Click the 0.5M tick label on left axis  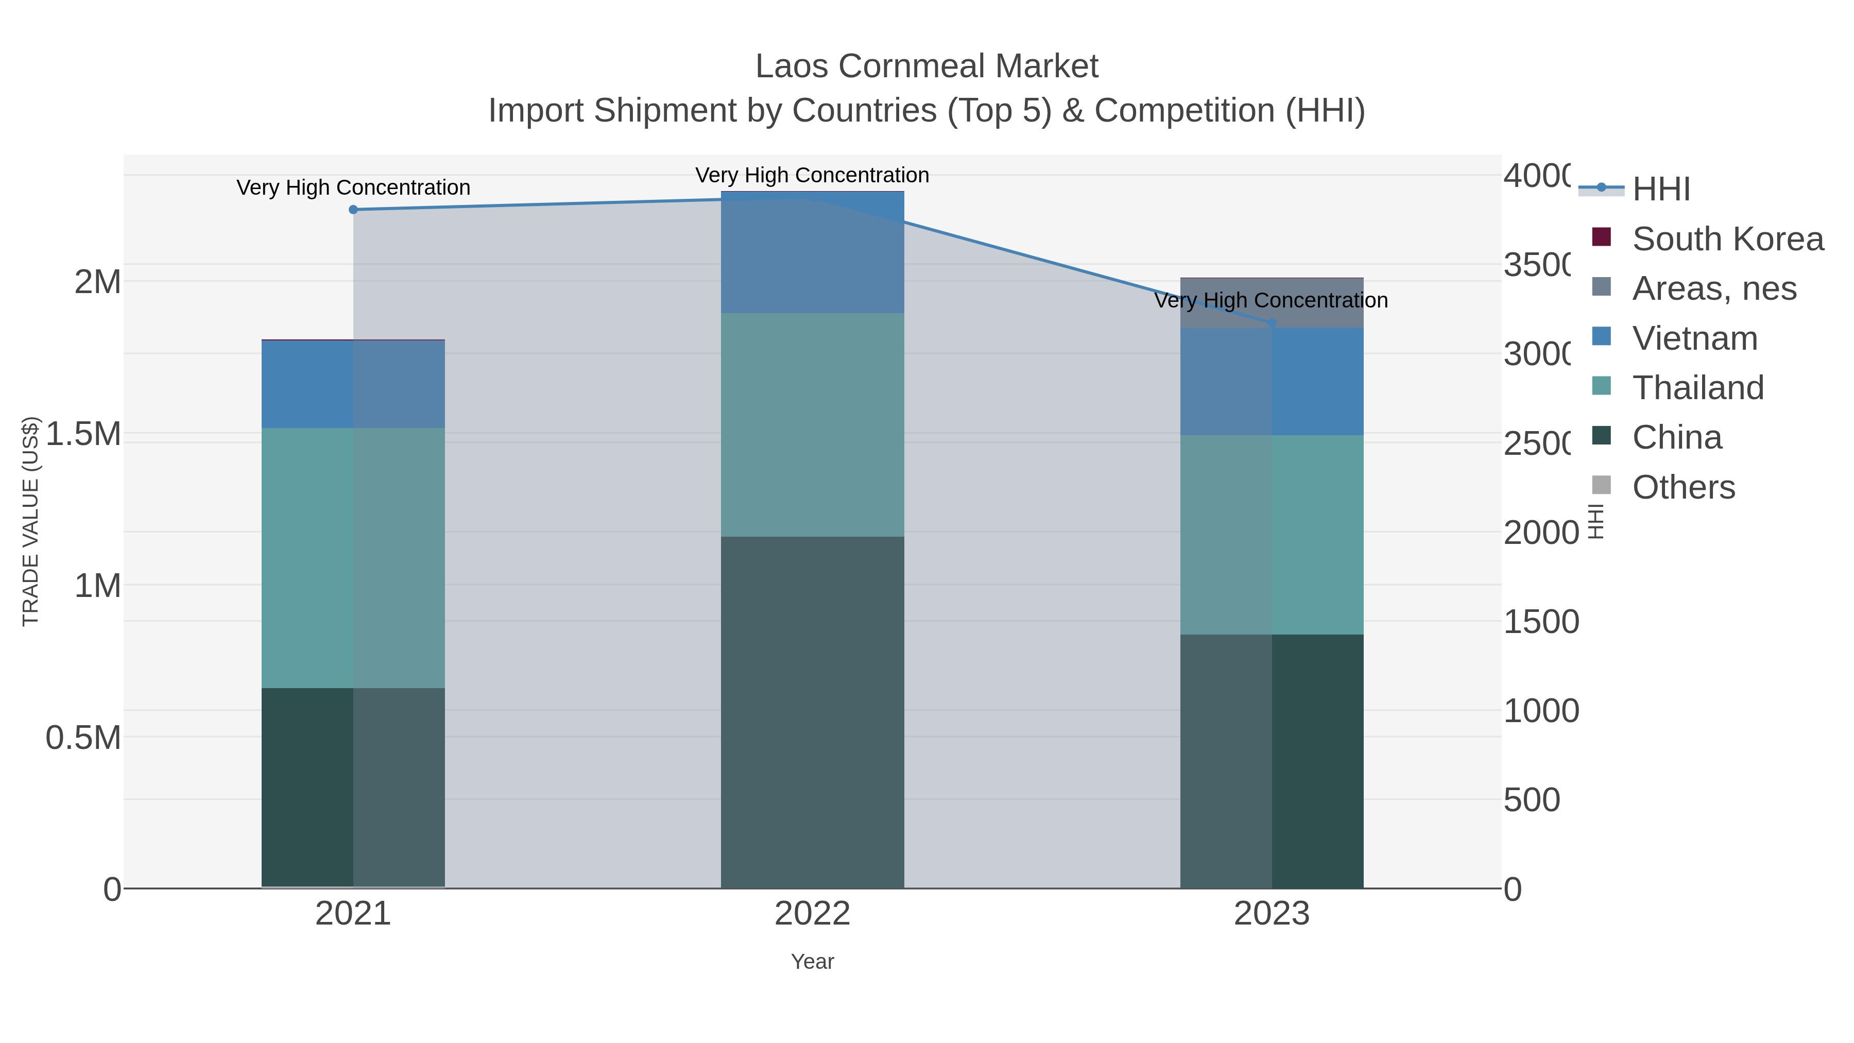point(83,738)
